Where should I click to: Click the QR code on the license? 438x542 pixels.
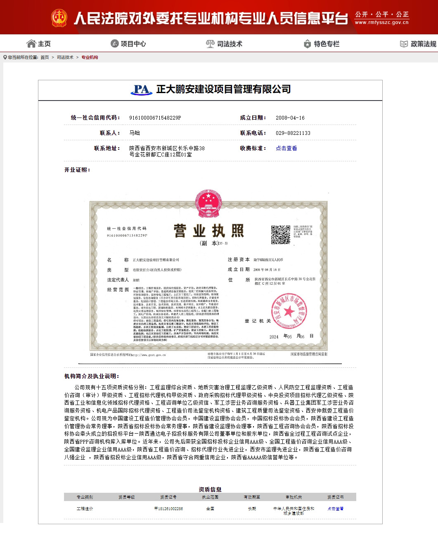[x=281, y=235]
